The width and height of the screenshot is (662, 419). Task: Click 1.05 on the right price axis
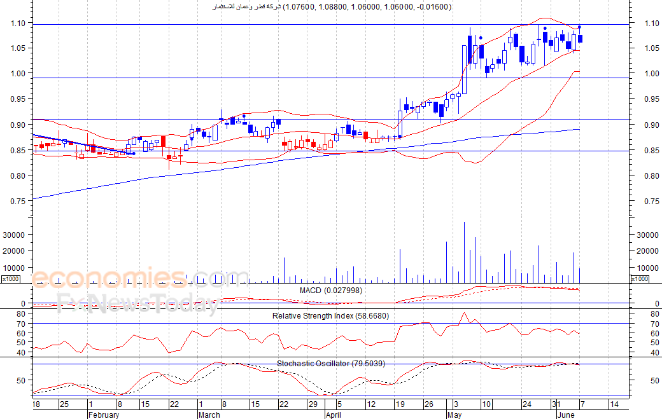(651, 48)
